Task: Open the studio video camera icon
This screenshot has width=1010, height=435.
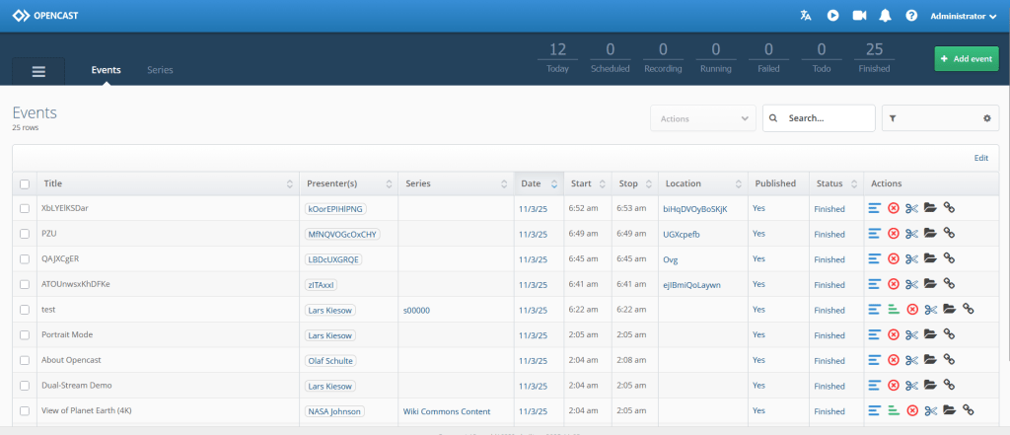Action: pos(859,16)
